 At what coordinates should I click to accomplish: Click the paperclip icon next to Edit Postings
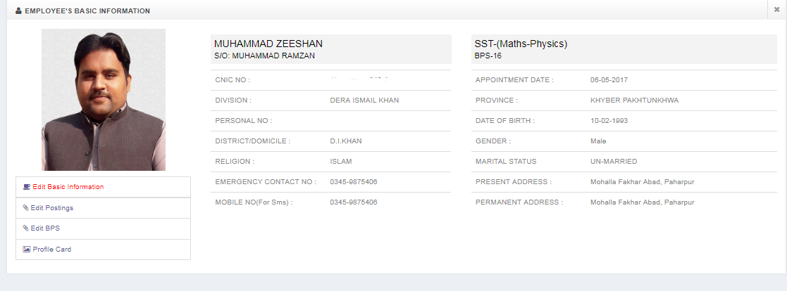(26, 207)
